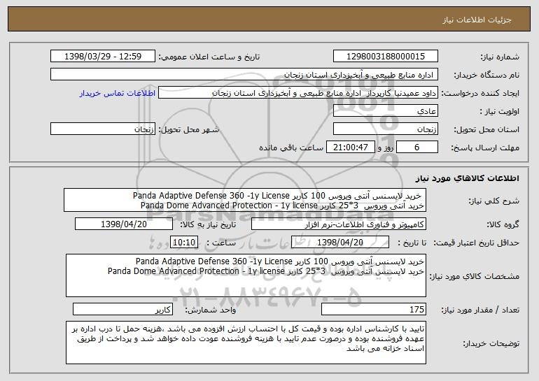
Task: Select the اولویت نیاز field showing عادي
Action: 385,111
